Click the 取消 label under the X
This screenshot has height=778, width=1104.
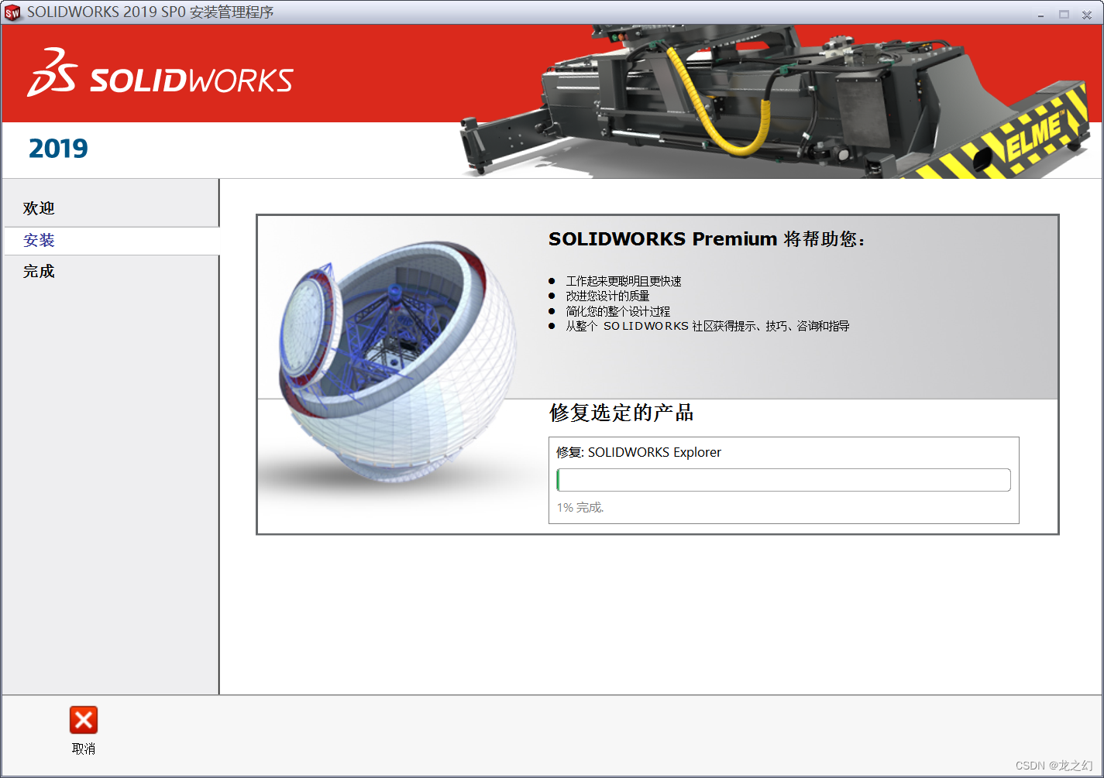[x=84, y=749]
